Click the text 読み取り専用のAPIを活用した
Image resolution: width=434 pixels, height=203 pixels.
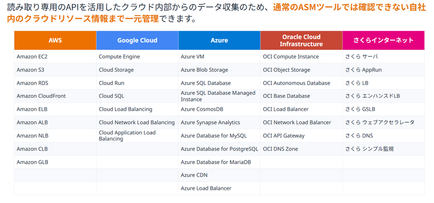pos(64,7)
